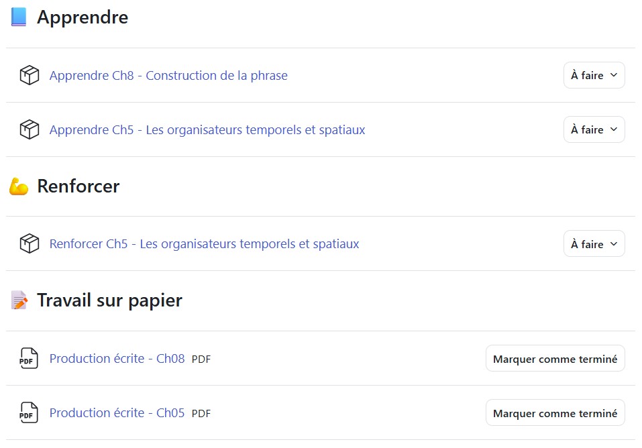Screen dimensions: 642x448
Task: Expand À faire status for Apprendre Ch5
Action: click(594, 129)
